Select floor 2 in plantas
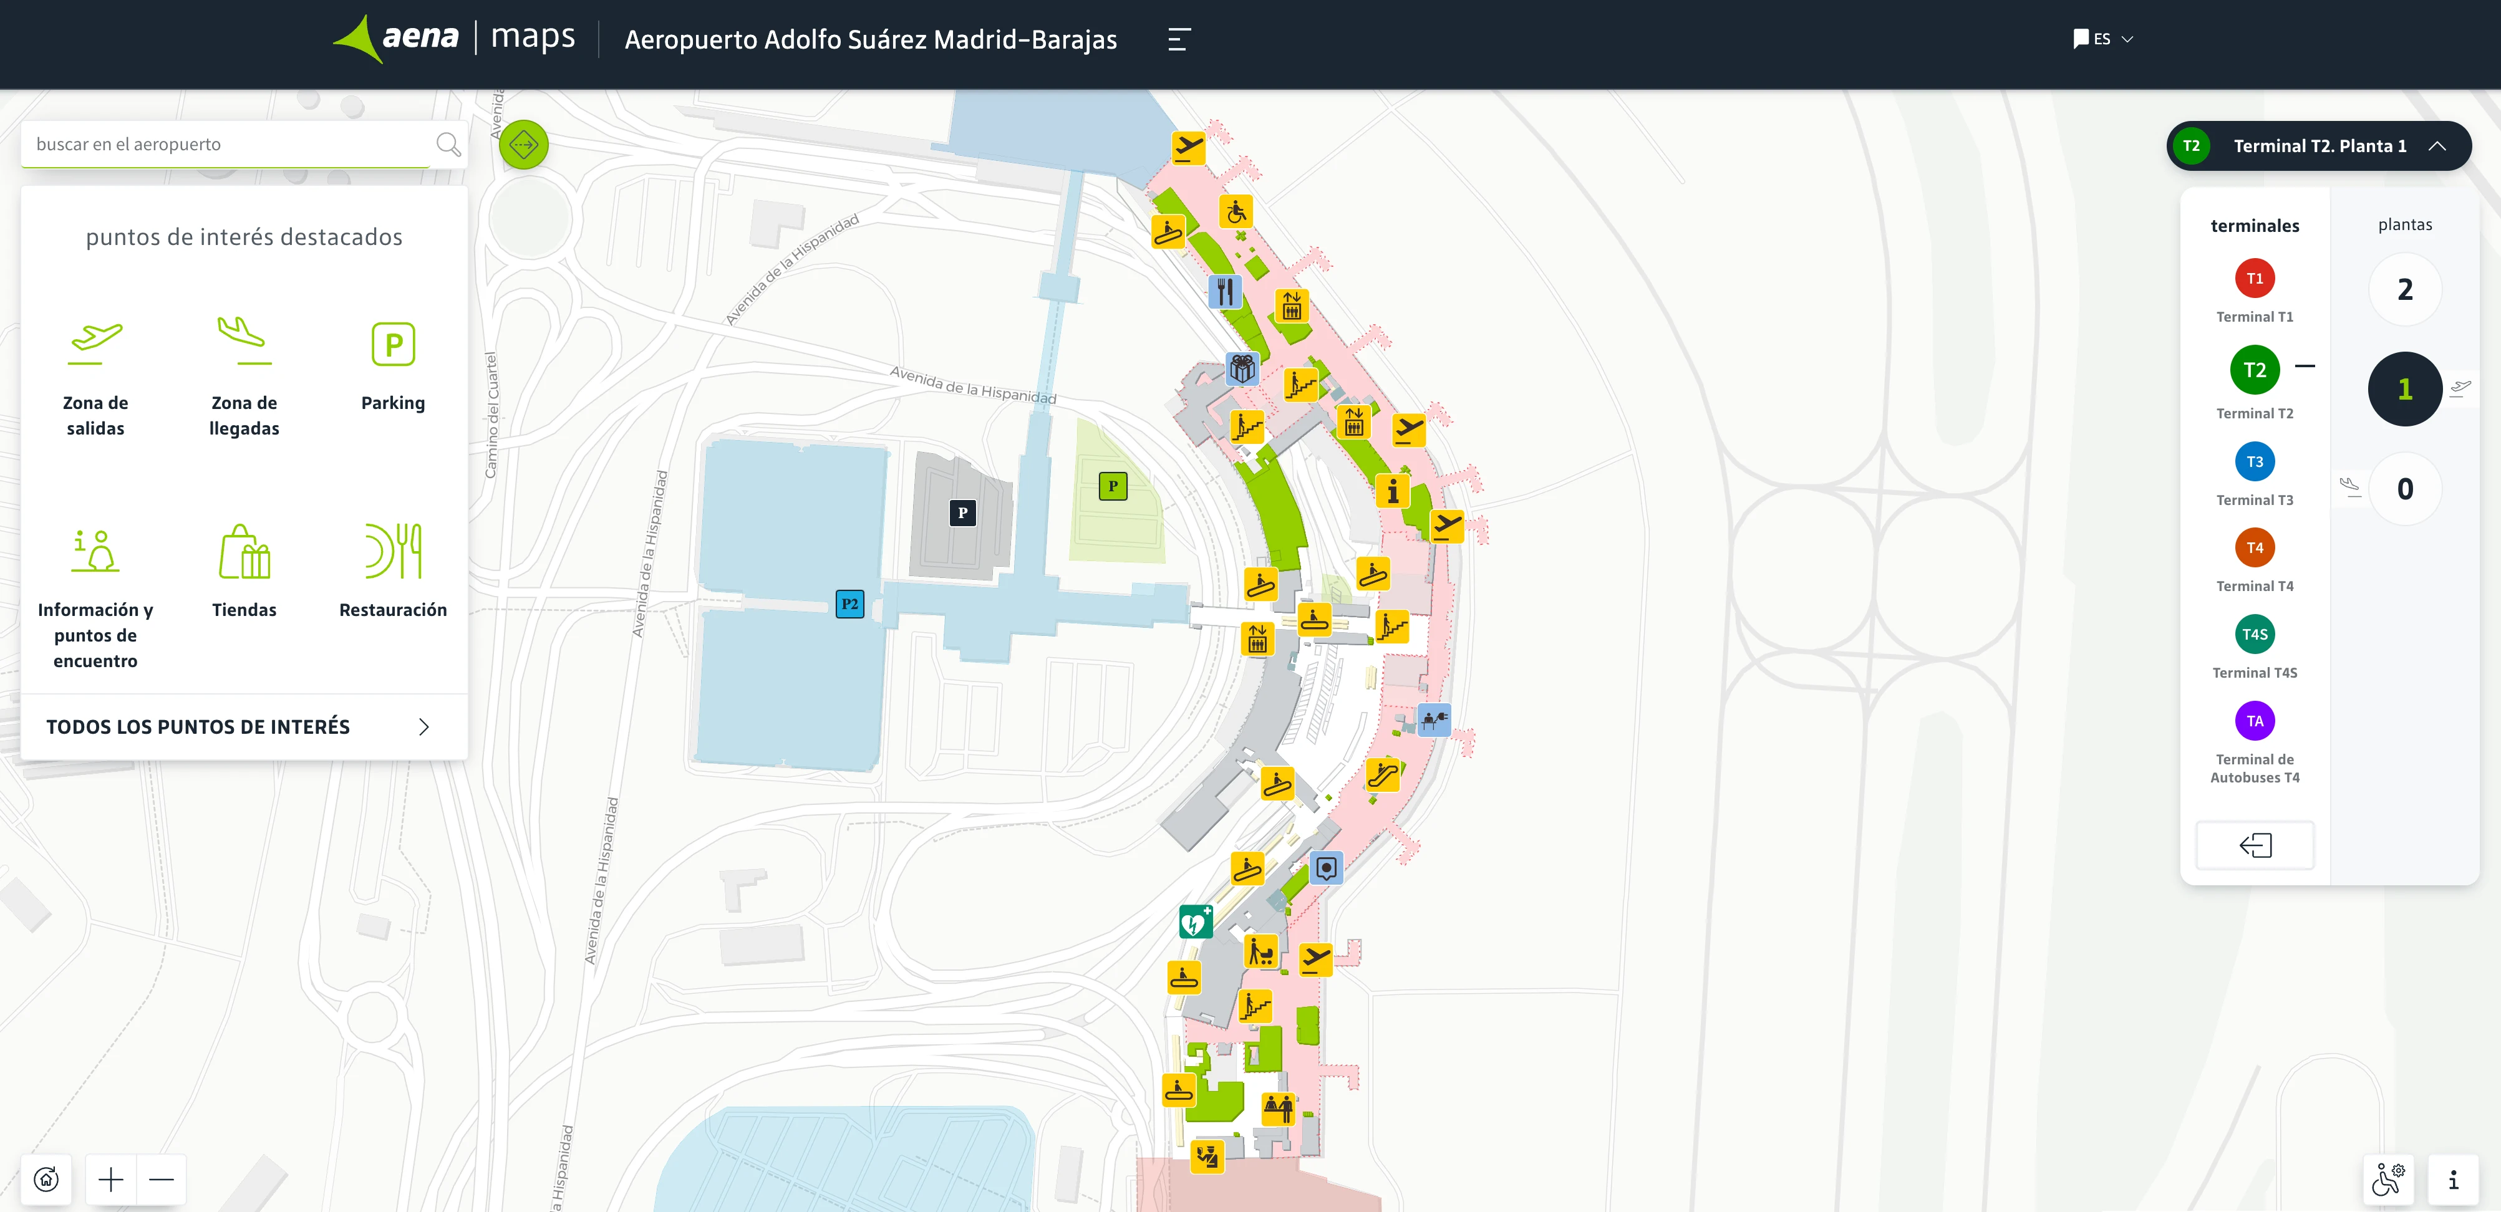The image size is (2501, 1212). 2405,288
